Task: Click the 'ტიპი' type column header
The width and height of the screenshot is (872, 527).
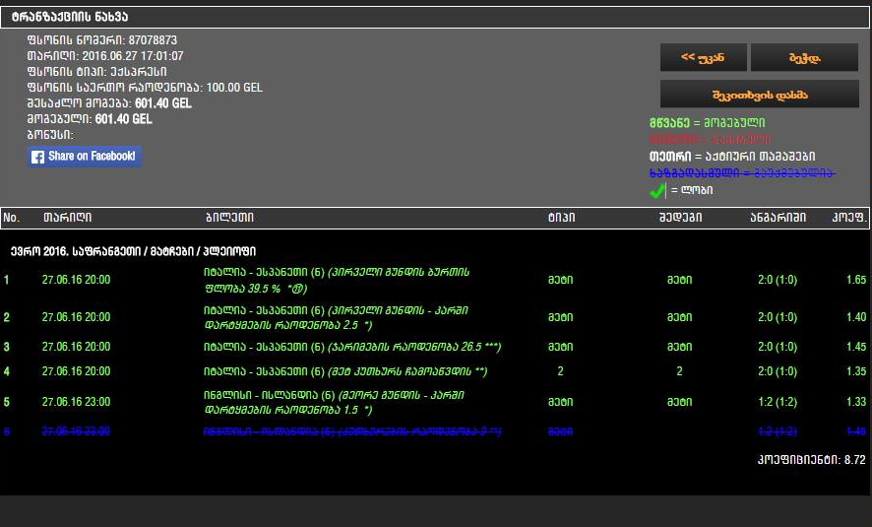Action: pos(561,218)
